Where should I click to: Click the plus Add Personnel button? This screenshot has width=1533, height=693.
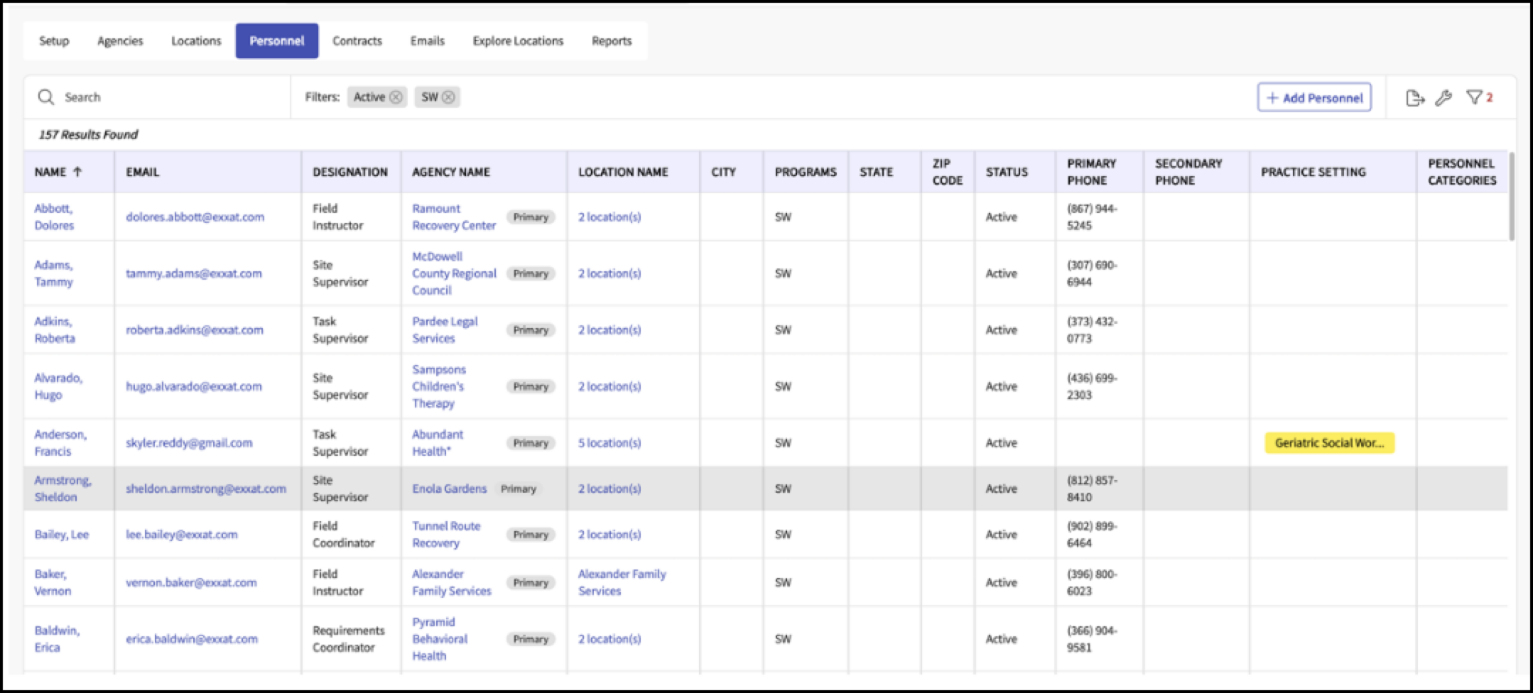pyautogui.click(x=1314, y=98)
